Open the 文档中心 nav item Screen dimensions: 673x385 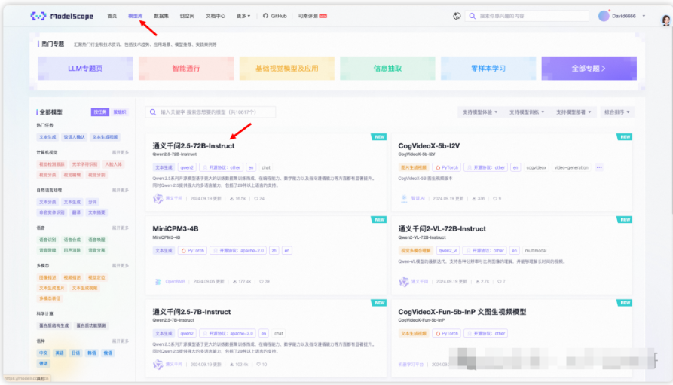pos(215,16)
